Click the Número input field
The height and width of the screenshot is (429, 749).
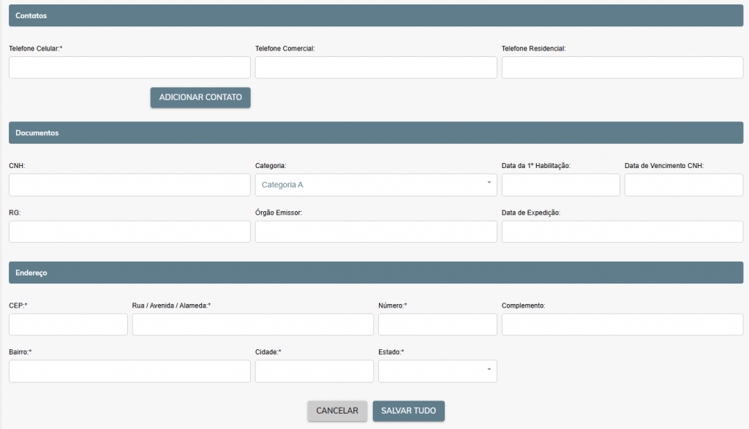[x=437, y=324]
